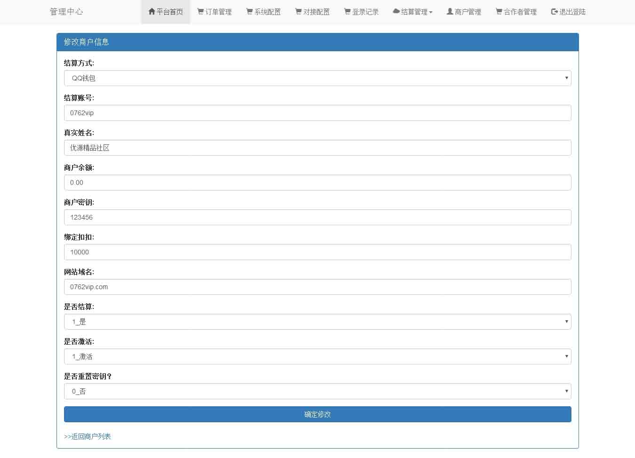Click the cart icon beside 对接配置
635x458 pixels.
click(298, 12)
